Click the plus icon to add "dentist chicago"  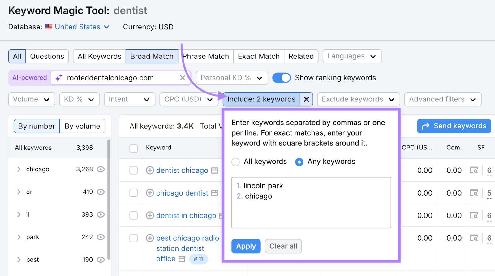[x=150, y=170]
